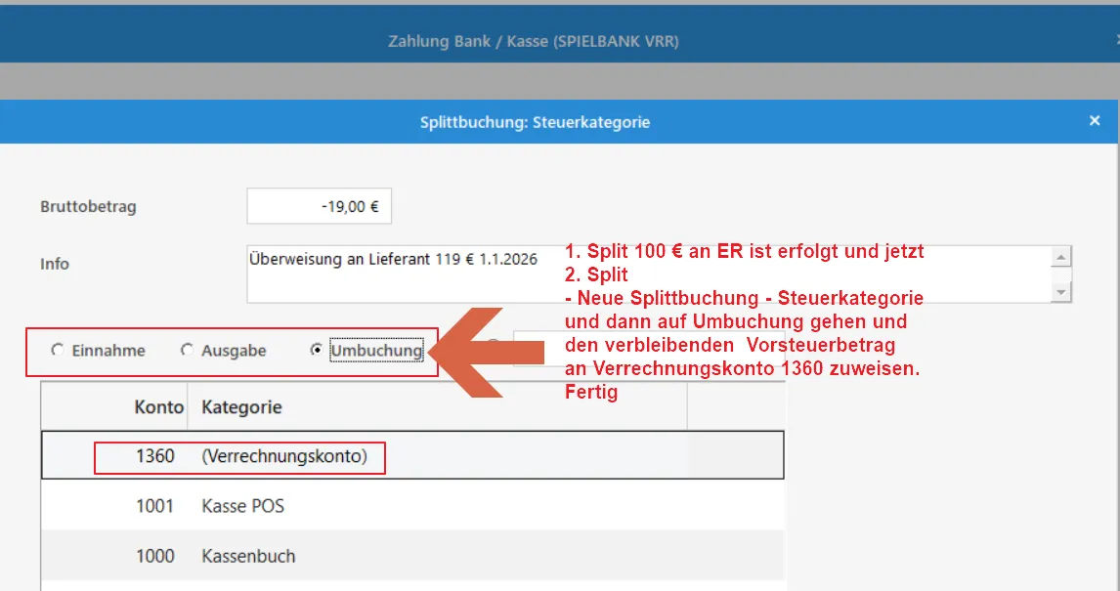This screenshot has width=1120, height=591.
Task: Choose the Ausgabe booking type
Action: pos(187,351)
